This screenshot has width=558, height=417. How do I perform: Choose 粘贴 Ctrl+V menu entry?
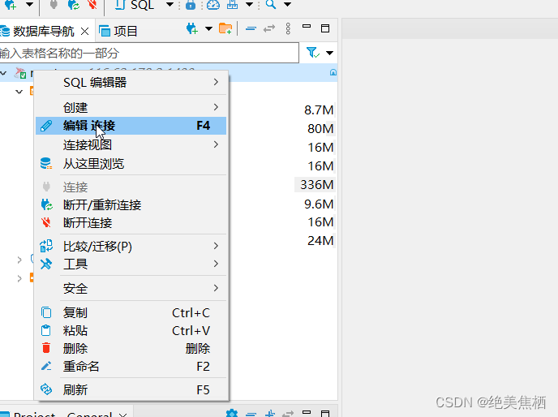point(131,330)
